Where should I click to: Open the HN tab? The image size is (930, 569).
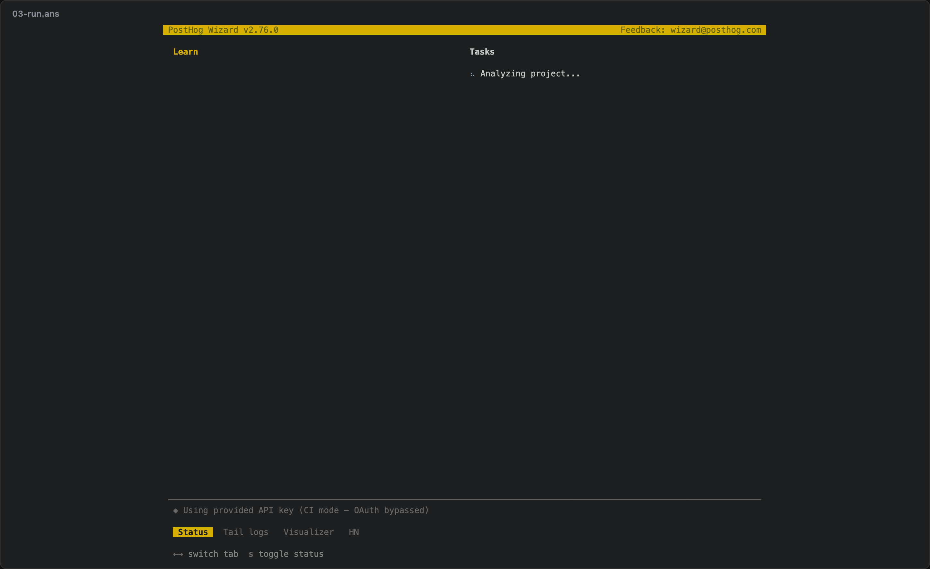click(x=354, y=532)
